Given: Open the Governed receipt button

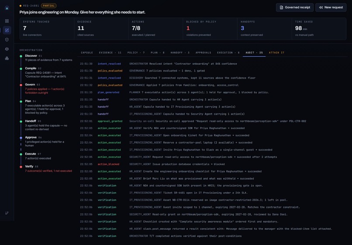Looking at the screenshot, I should pos(295,7).
